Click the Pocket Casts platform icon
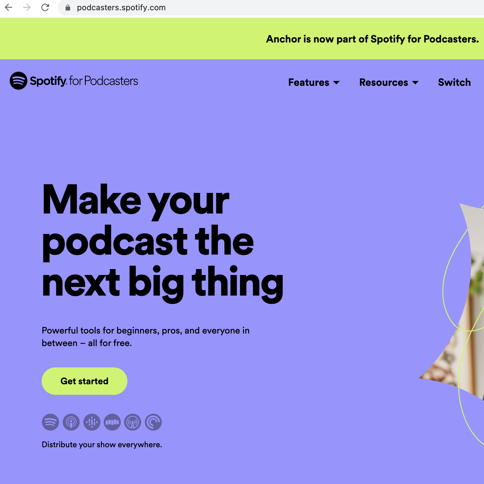 pyautogui.click(x=153, y=422)
